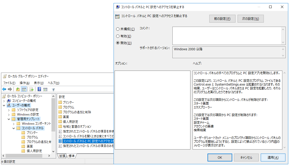Screen dimensions: 289x165
Task: Expand ソフトウェアの設定 tree node
Action: (x=9, y=110)
